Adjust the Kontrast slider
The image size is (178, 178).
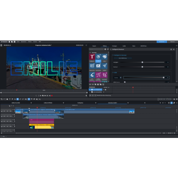point(142,67)
